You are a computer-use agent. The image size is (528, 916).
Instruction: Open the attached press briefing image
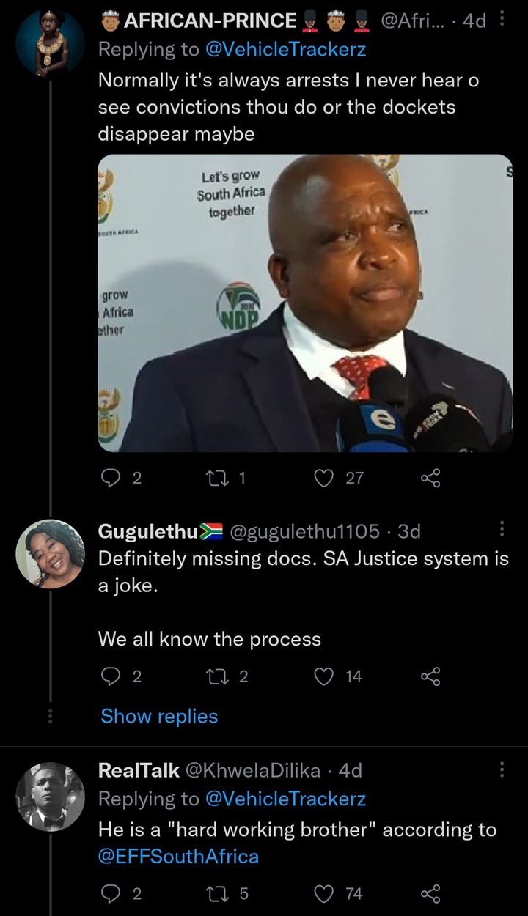coord(305,303)
